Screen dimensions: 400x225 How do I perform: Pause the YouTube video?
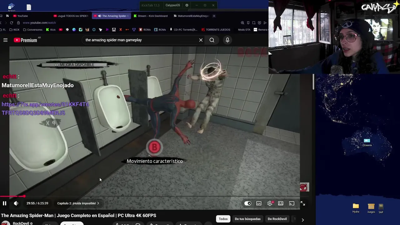[5, 203]
